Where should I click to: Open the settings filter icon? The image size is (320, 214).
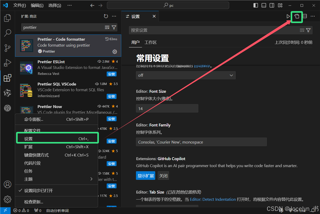pyautogui.click(x=308, y=30)
